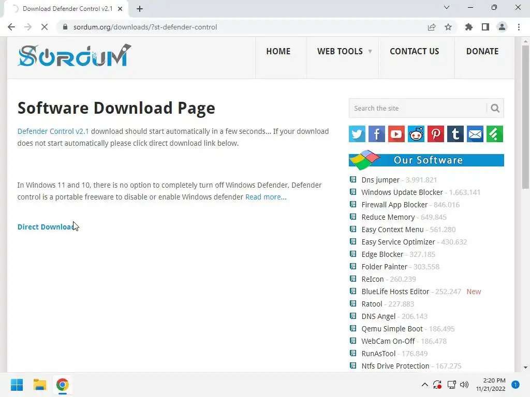Open the Twitter social icon
530x397 pixels.
(x=357, y=134)
